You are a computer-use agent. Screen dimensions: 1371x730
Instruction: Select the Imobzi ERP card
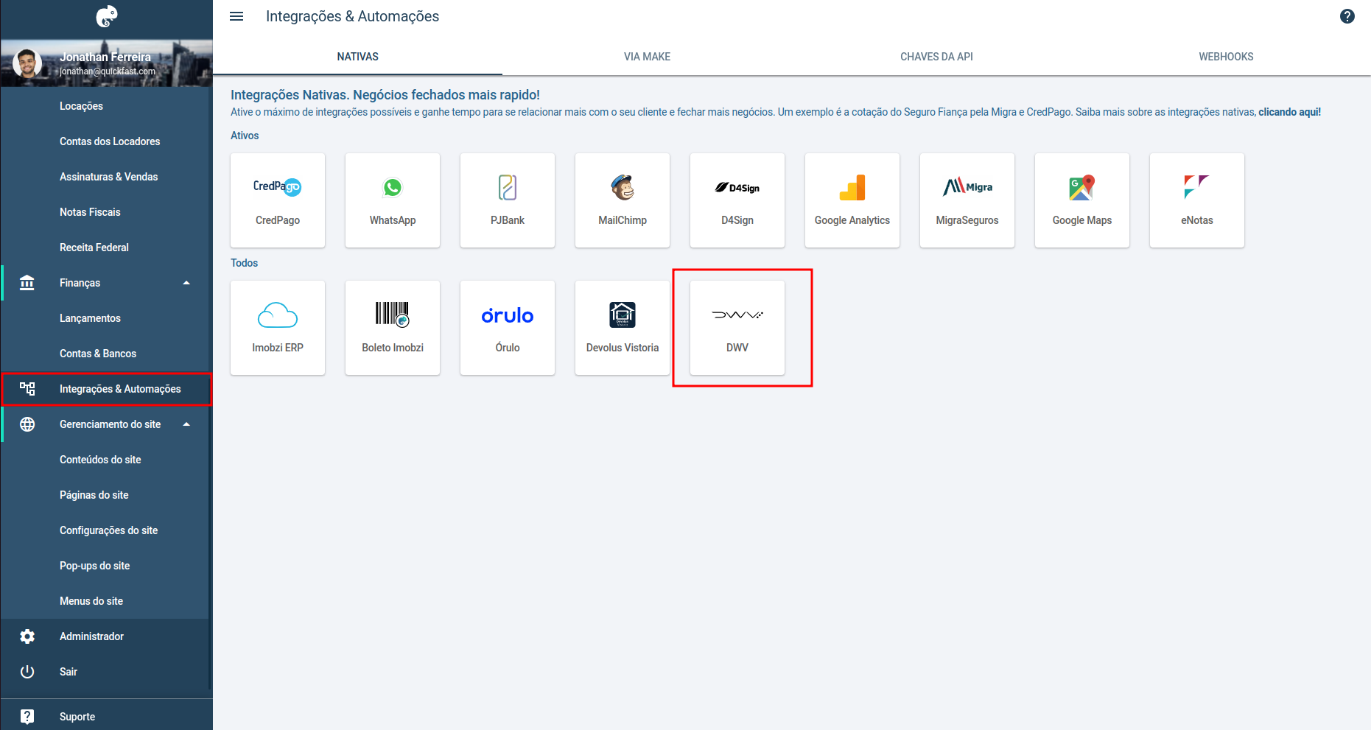tap(278, 328)
